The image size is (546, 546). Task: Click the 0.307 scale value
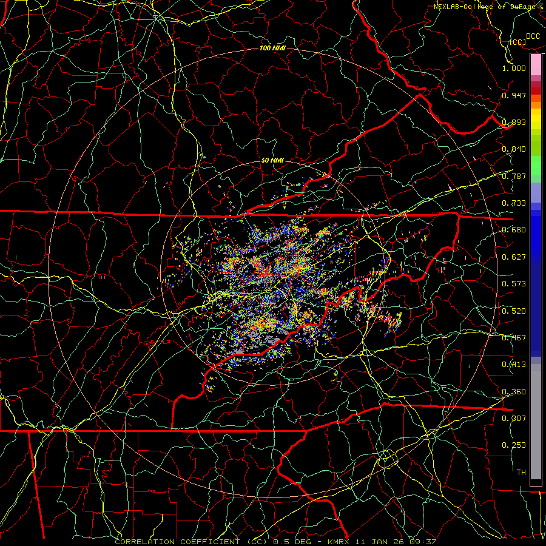tap(514, 419)
